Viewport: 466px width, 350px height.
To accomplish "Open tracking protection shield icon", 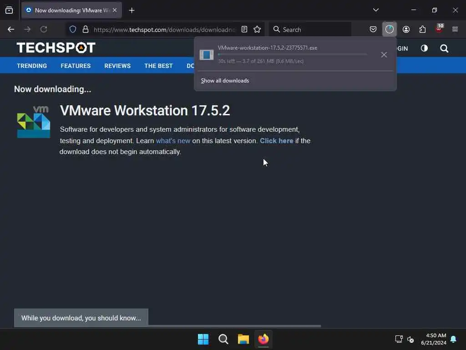I will click(73, 29).
